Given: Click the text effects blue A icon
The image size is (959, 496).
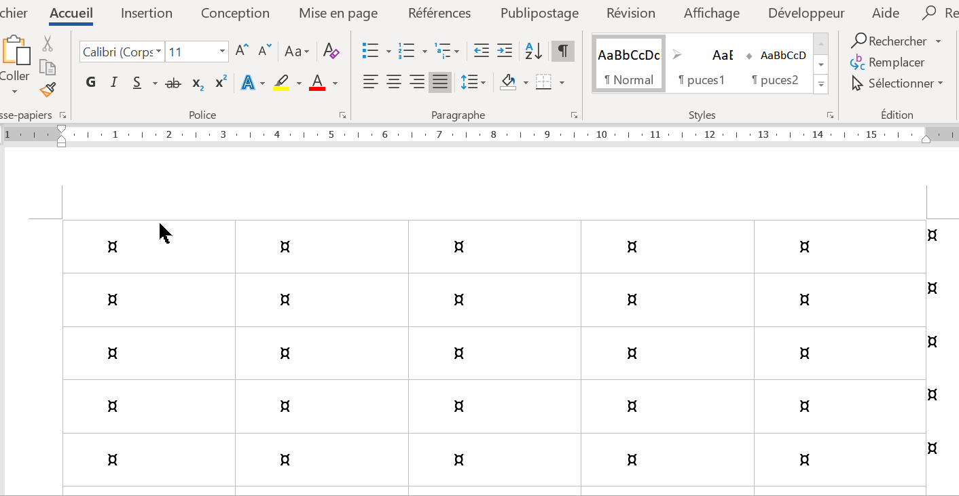Looking at the screenshot, I should pyautogui.click(x=248, y=83).
